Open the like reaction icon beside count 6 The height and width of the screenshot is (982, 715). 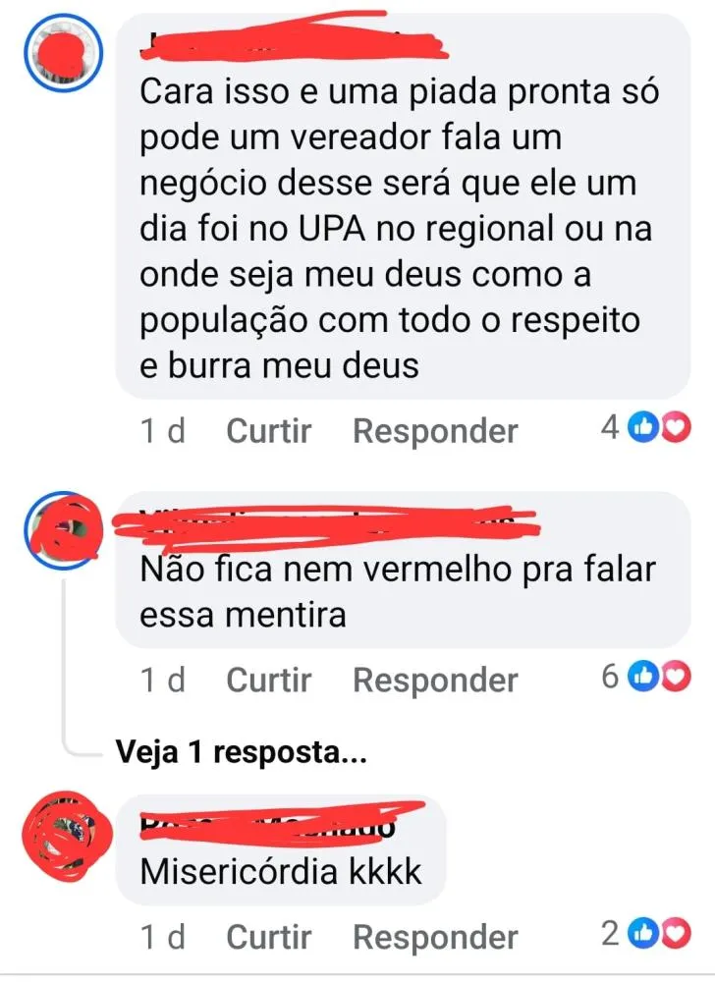pos(641,677)
